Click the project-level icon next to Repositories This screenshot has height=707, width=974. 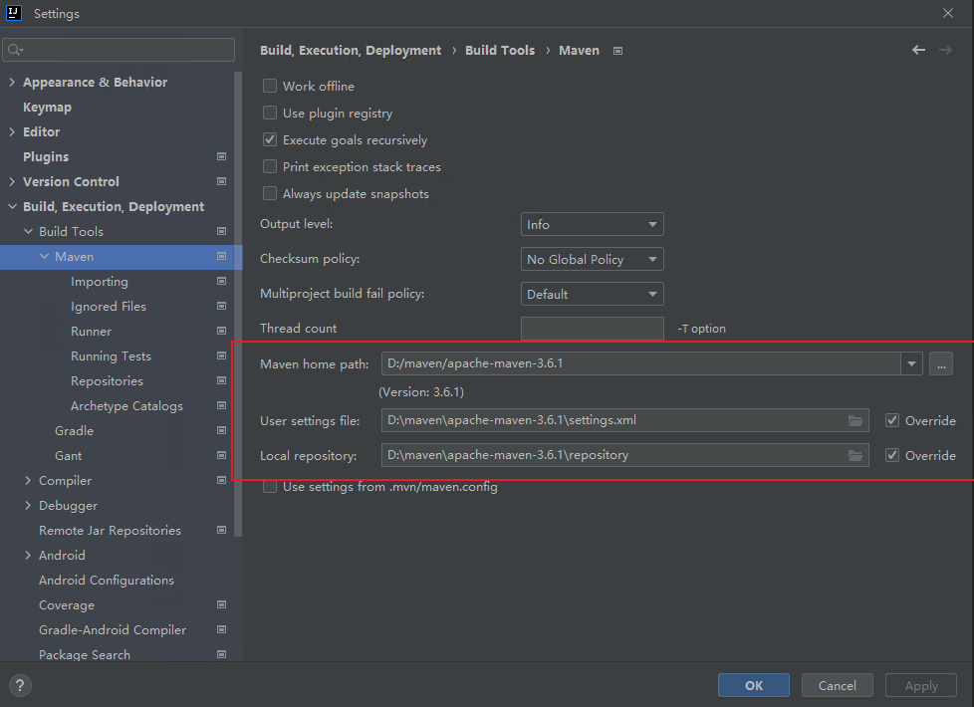tap(221, 380)
